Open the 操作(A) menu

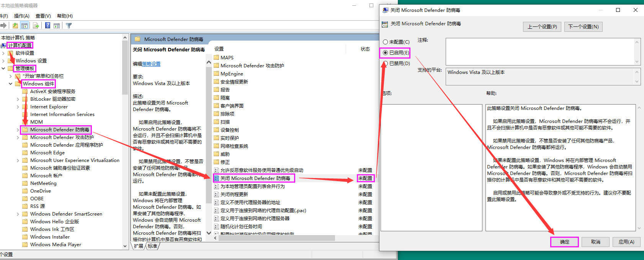[22, 16]
